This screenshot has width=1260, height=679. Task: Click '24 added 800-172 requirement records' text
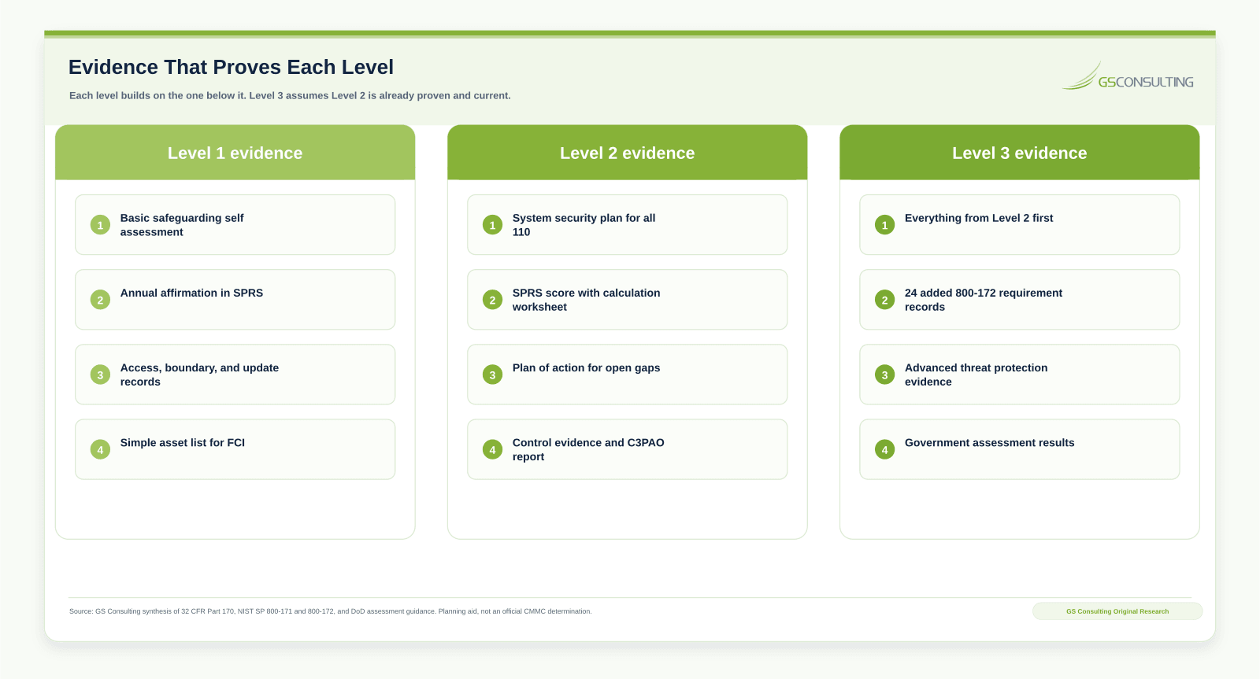click(x=984, y=300)
